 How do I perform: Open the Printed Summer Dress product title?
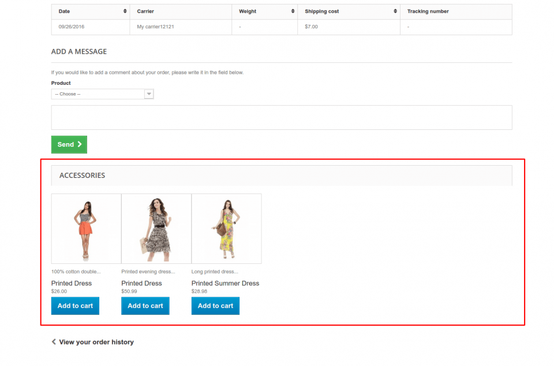click(225, 283)
